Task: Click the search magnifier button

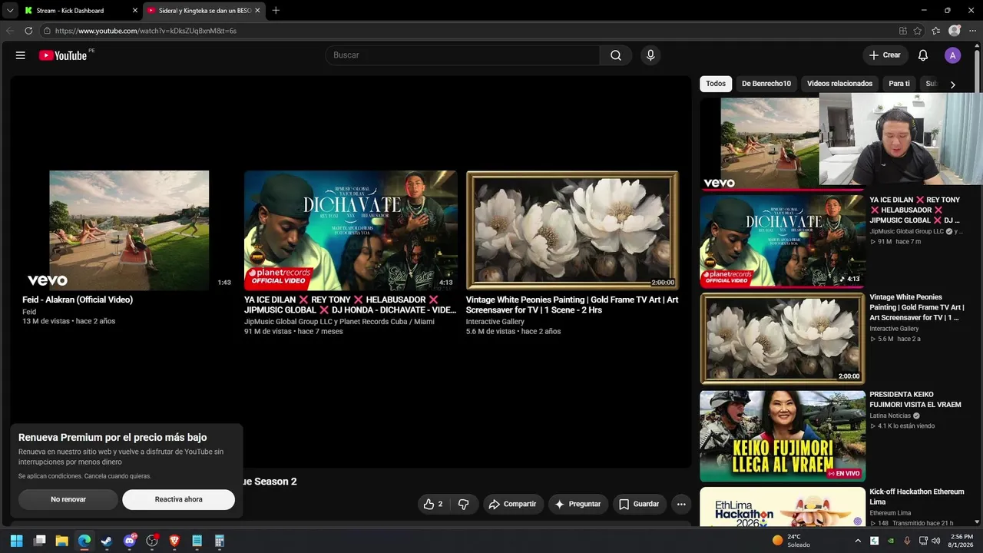Action: pyautogui.click(x=616, y=55)
